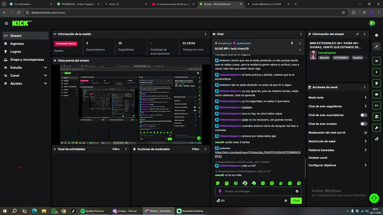Unpin the pinned chat message

coord(292,43)
